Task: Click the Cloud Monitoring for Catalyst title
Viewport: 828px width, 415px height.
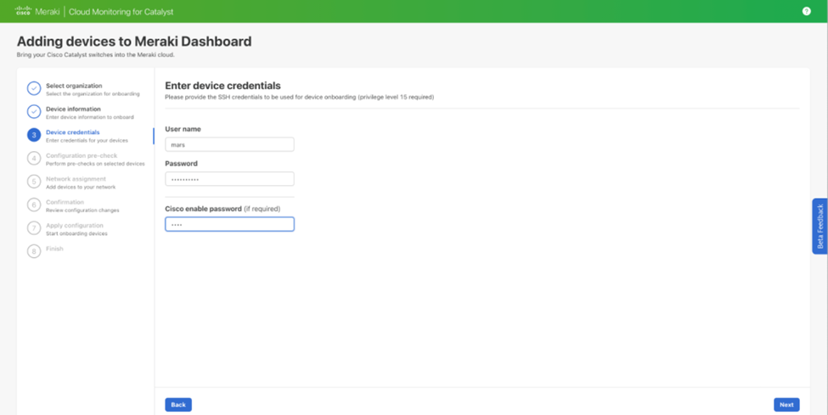Action: (x=121, y=12)
